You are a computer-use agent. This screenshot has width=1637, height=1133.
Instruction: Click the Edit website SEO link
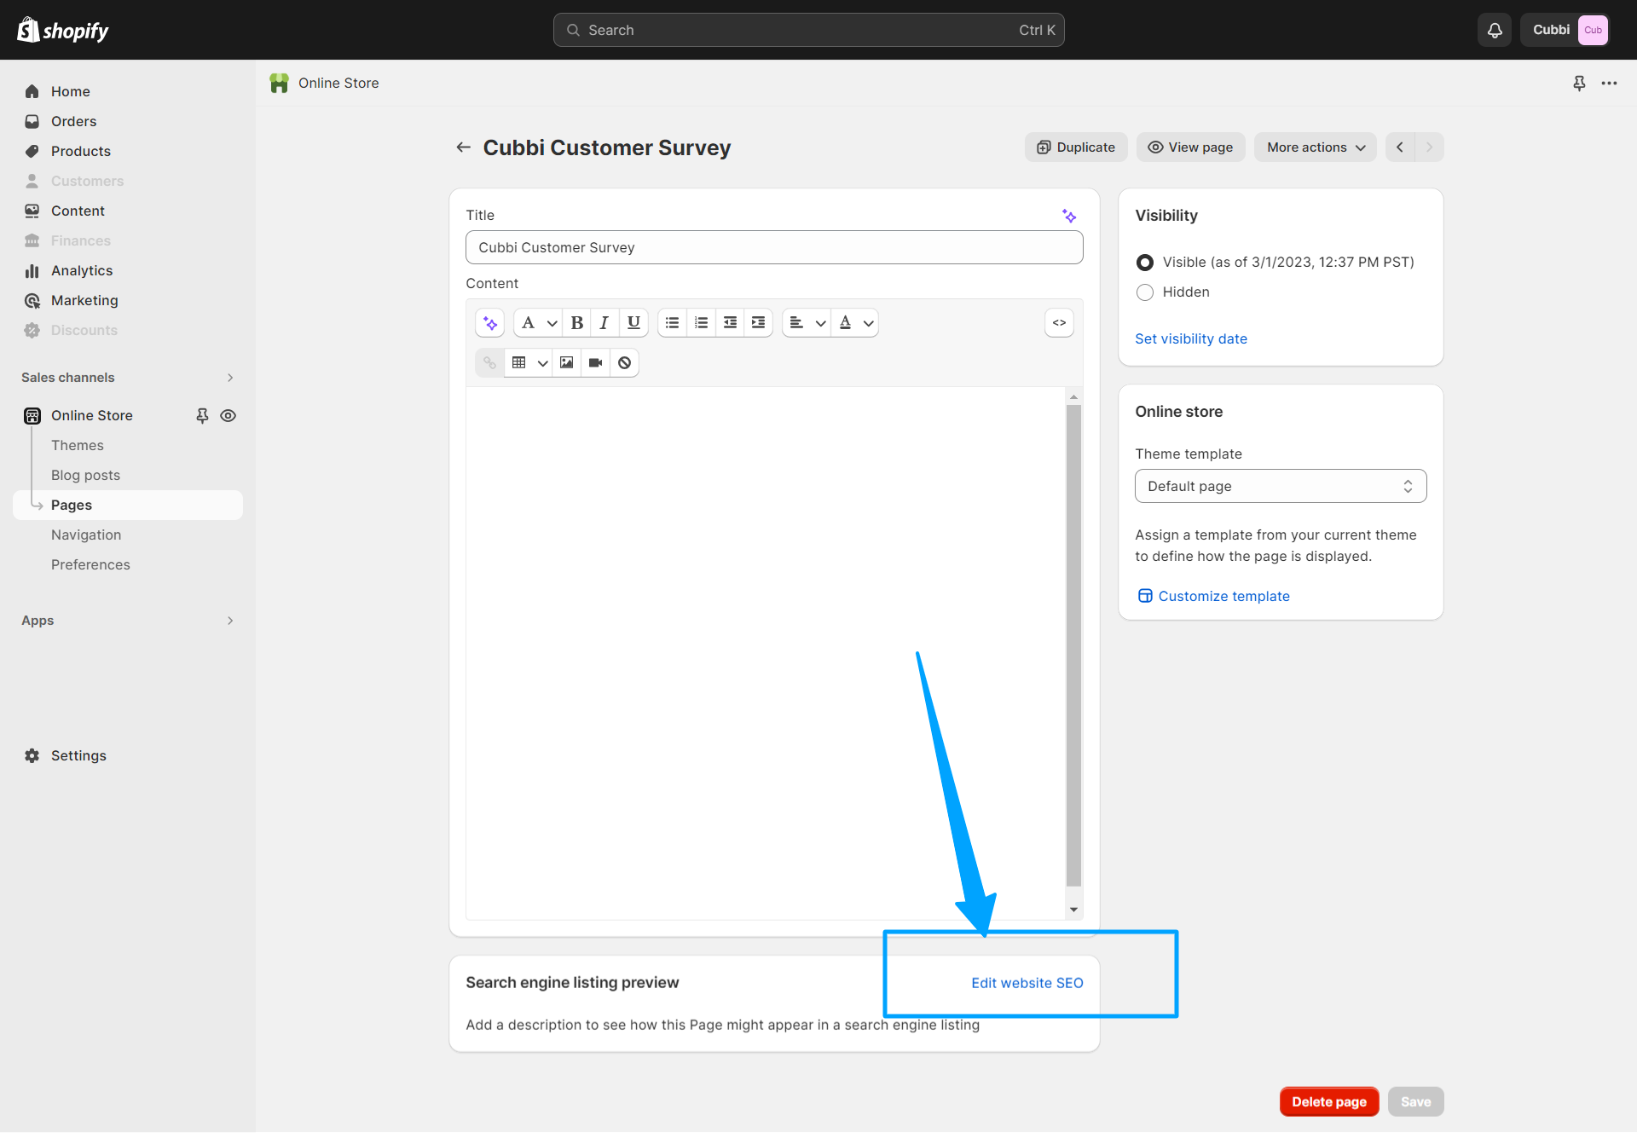(1027, 983)
